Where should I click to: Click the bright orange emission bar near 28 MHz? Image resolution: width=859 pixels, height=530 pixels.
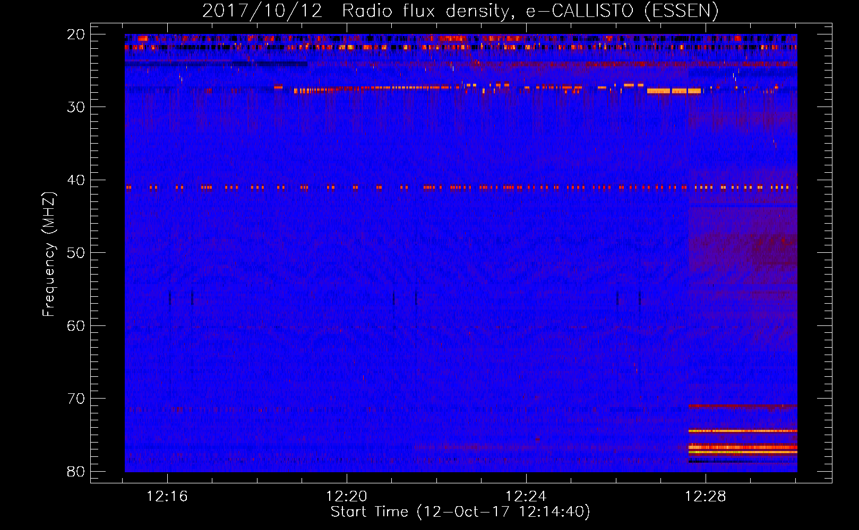[674, 91]
